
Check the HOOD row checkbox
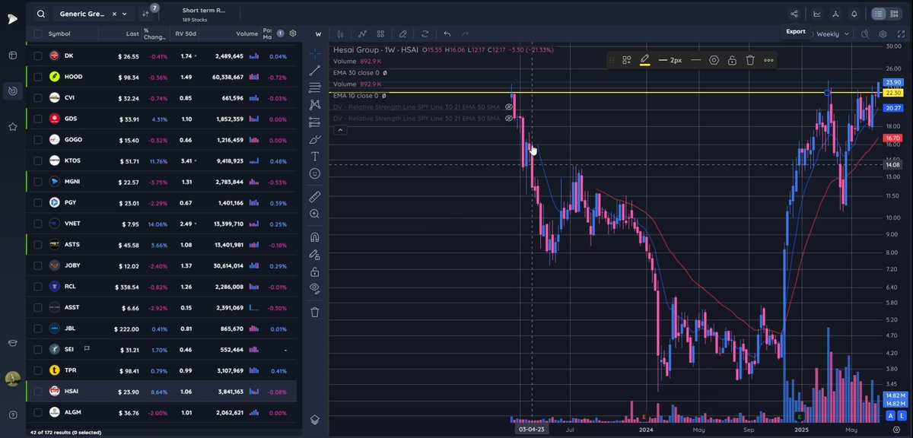37,77
